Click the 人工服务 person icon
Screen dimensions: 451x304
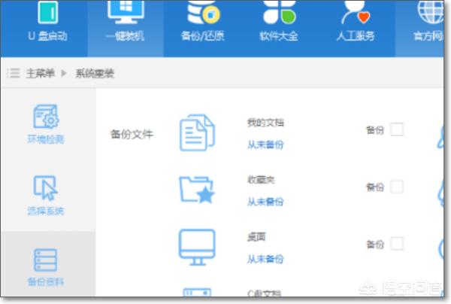[354, 11]
